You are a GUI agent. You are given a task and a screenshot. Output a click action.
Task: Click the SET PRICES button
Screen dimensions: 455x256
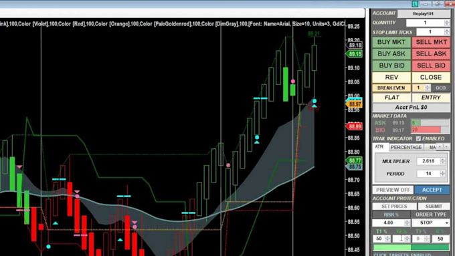pos(394,206)
